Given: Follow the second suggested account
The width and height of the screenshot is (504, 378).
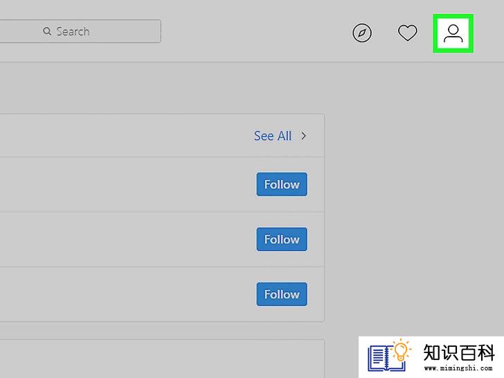Looking at the screenshot, I should coord(282,239).
